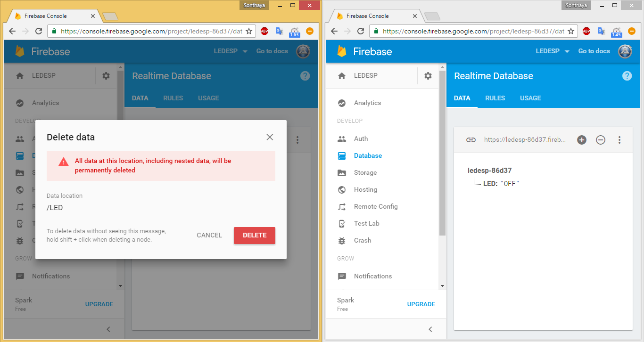Bookmark the page with star in left window

click(x=249, y=31)
